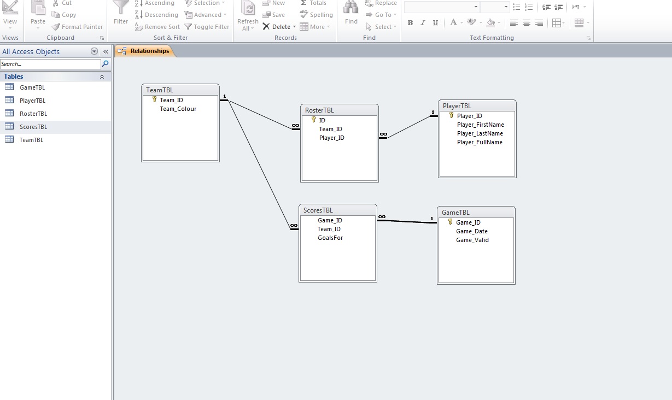Click the search magnifier in navigation pane
This screenshot has width=672, height=400.
106,64
